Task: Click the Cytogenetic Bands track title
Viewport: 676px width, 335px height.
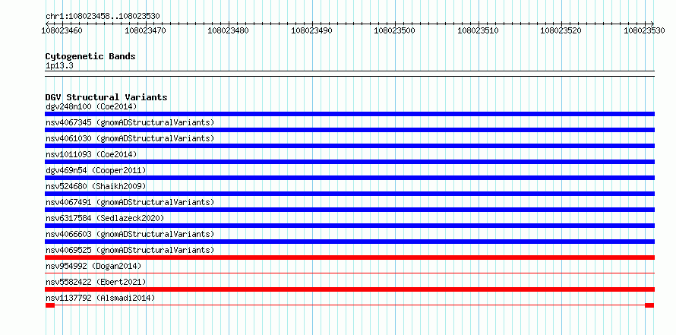Action: tap(90, 56)
